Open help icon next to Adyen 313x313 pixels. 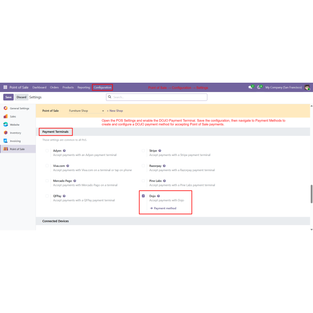tap(64, 151)
